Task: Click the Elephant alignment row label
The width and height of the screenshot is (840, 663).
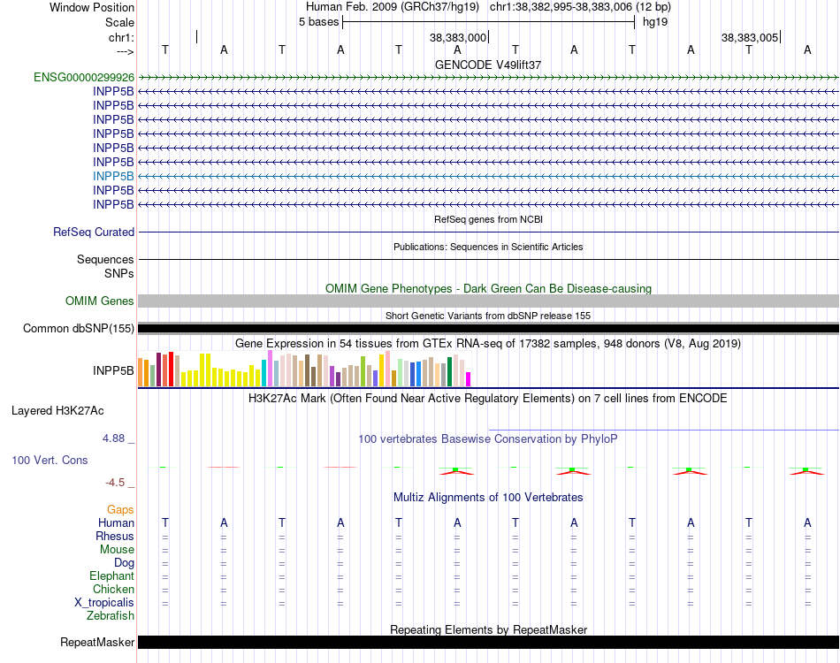Action: [111, 576]
